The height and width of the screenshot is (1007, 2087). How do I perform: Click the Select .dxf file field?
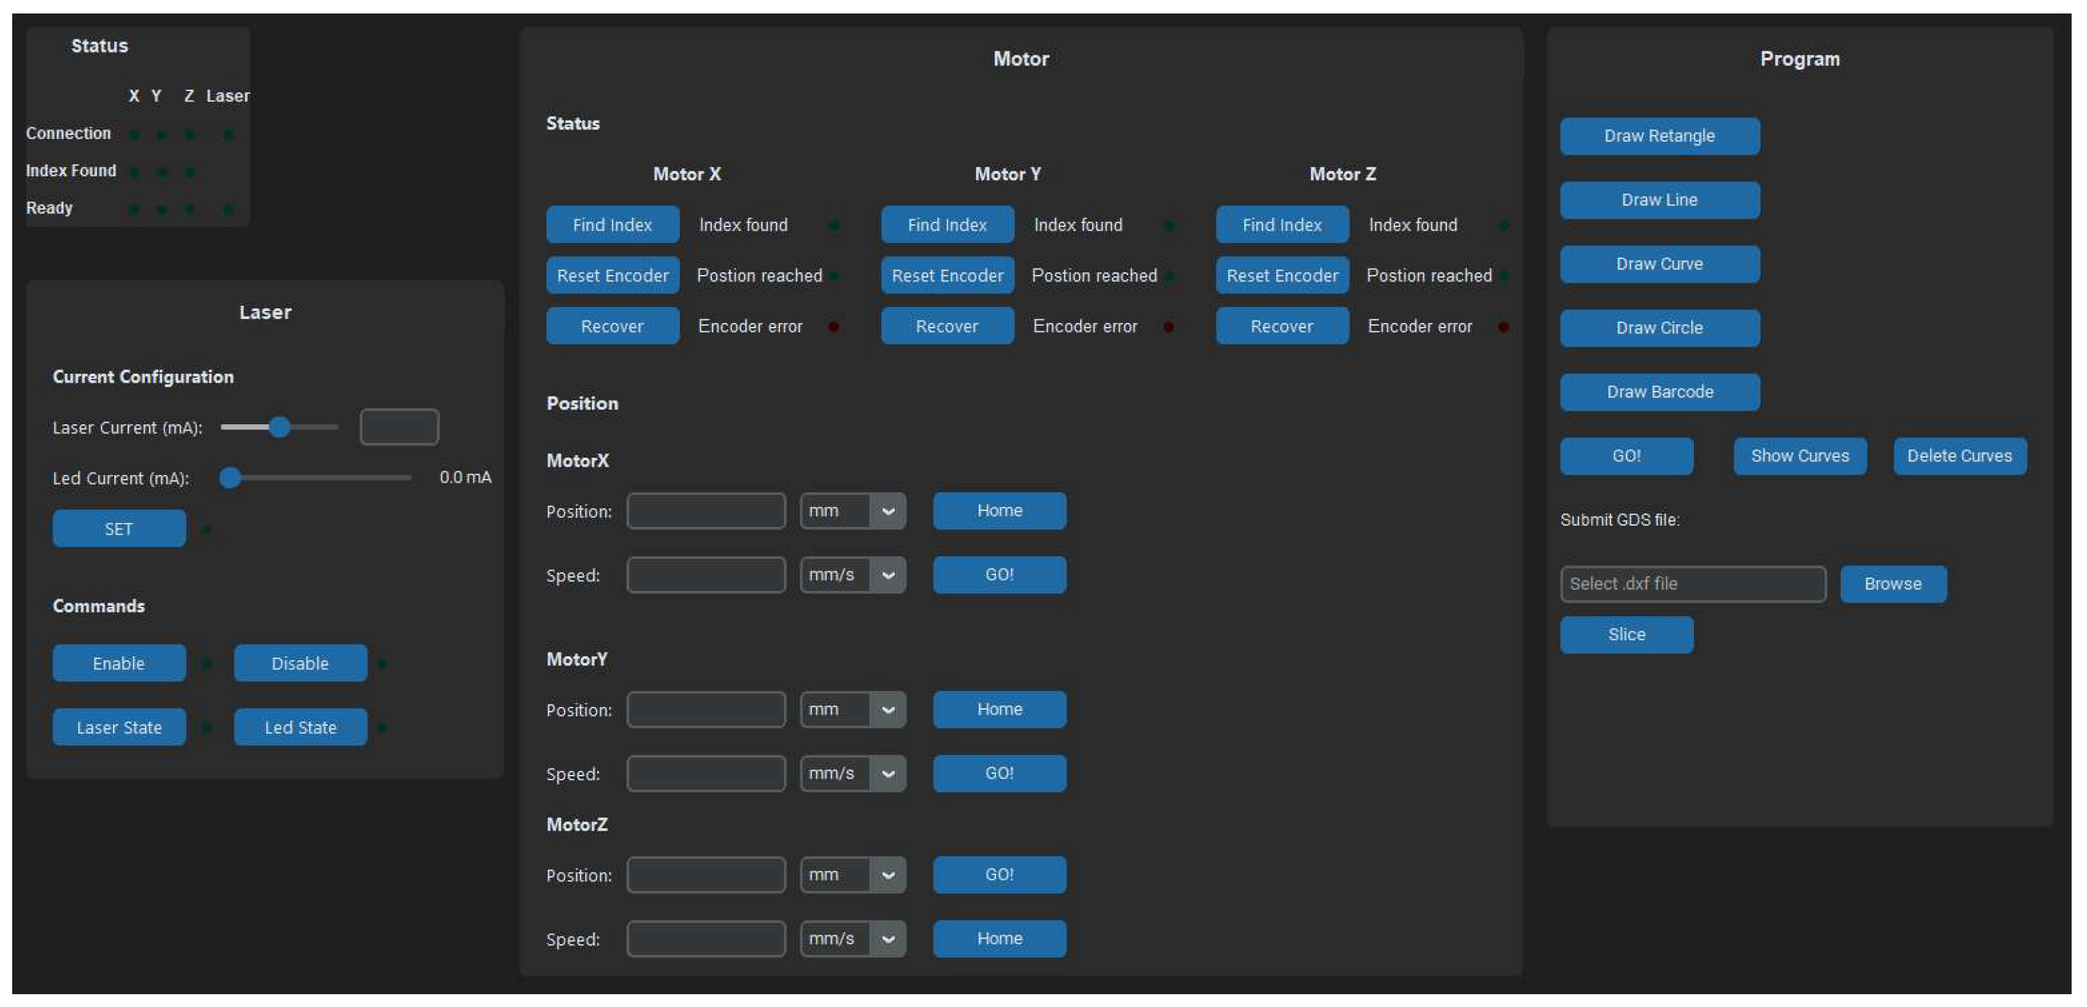[x=1693, y=584]
